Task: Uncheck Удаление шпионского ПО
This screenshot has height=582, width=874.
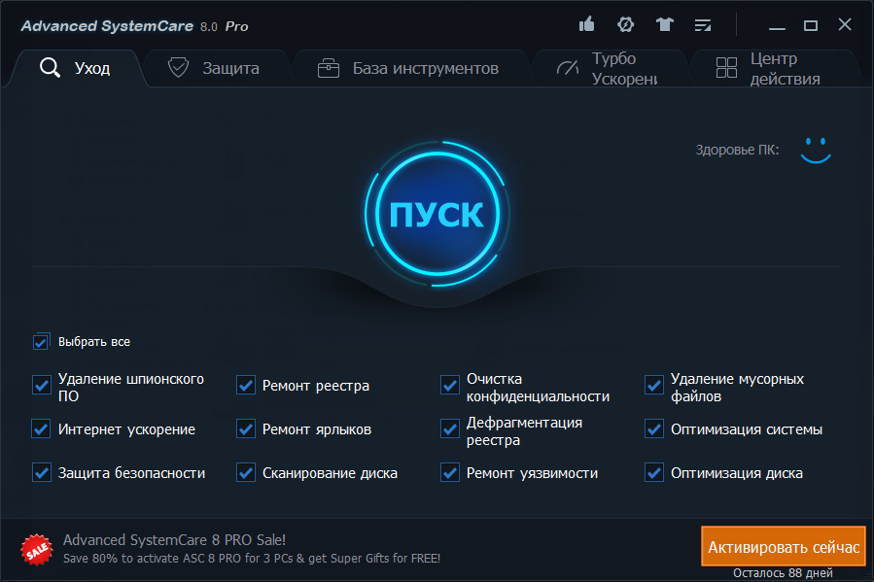Action: pos(41,385)
